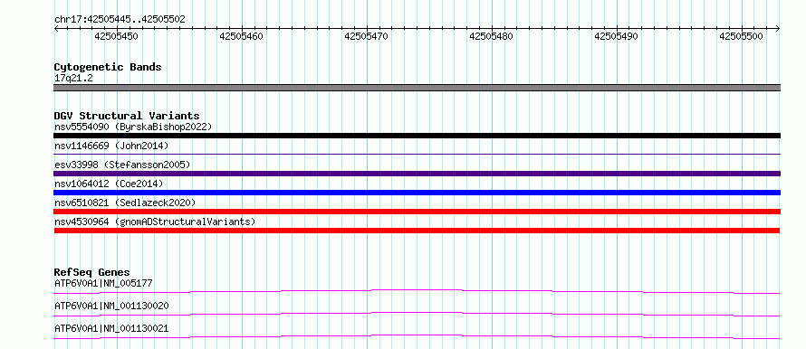Select the red nsv4530964 variant bar
The image size is (806, 349).
pyautogui.click(x=417, y=231)
